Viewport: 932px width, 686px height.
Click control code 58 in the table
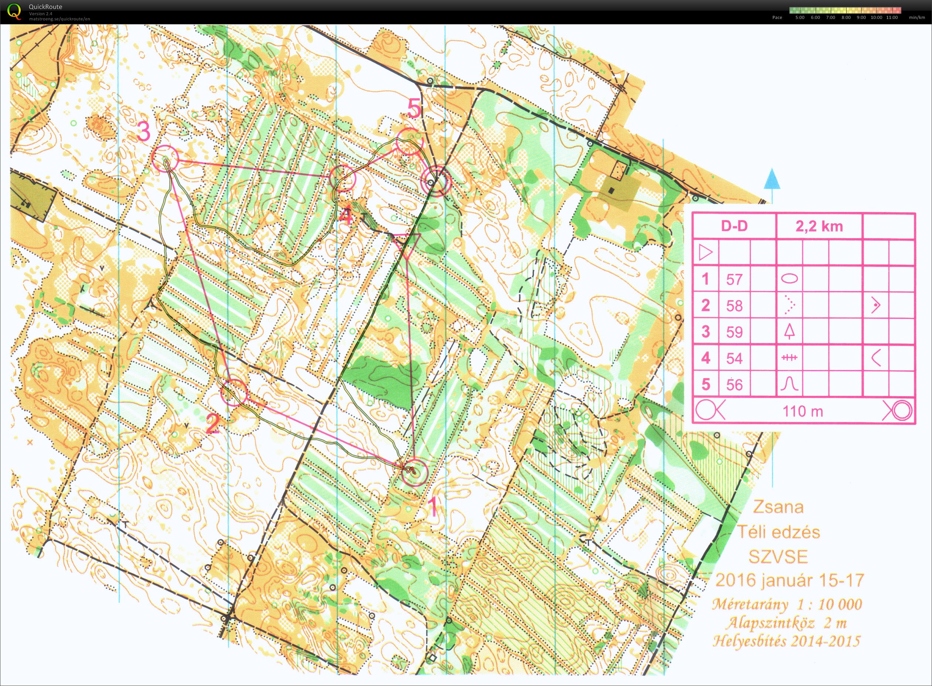734,306
